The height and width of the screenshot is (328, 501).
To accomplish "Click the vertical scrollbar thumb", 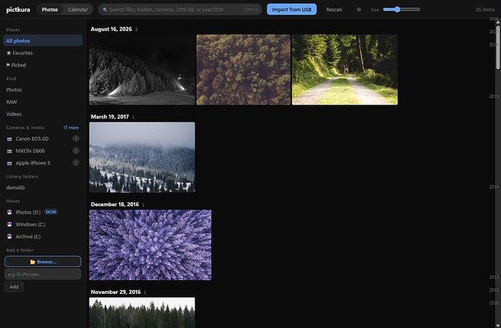I will pyautogui.click(x=498, y=47).
